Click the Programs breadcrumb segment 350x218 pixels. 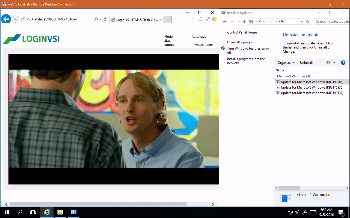[263, 21]
